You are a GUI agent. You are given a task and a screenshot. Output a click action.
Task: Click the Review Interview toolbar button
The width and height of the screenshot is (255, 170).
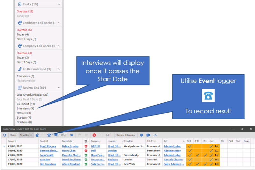pos(126,135)
